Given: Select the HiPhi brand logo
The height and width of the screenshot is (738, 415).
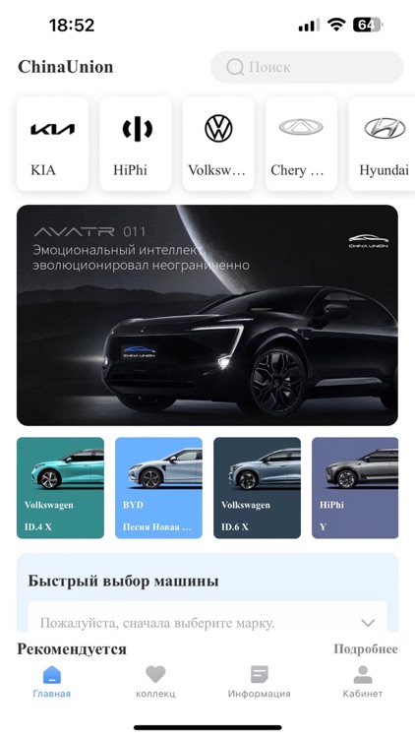Looking at the screenshot, I should [137, 129].
